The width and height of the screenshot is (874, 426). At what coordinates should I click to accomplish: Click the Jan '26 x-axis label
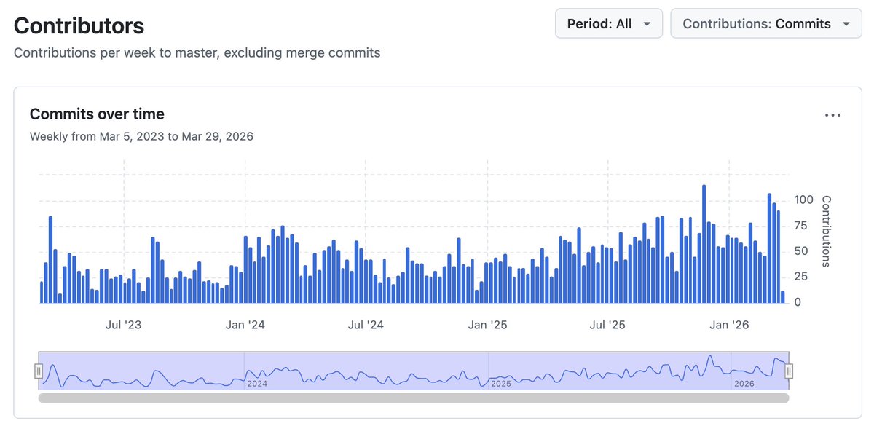(x=730, y=325)
